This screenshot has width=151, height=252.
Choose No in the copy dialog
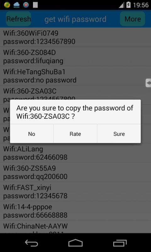pos(32,134)
